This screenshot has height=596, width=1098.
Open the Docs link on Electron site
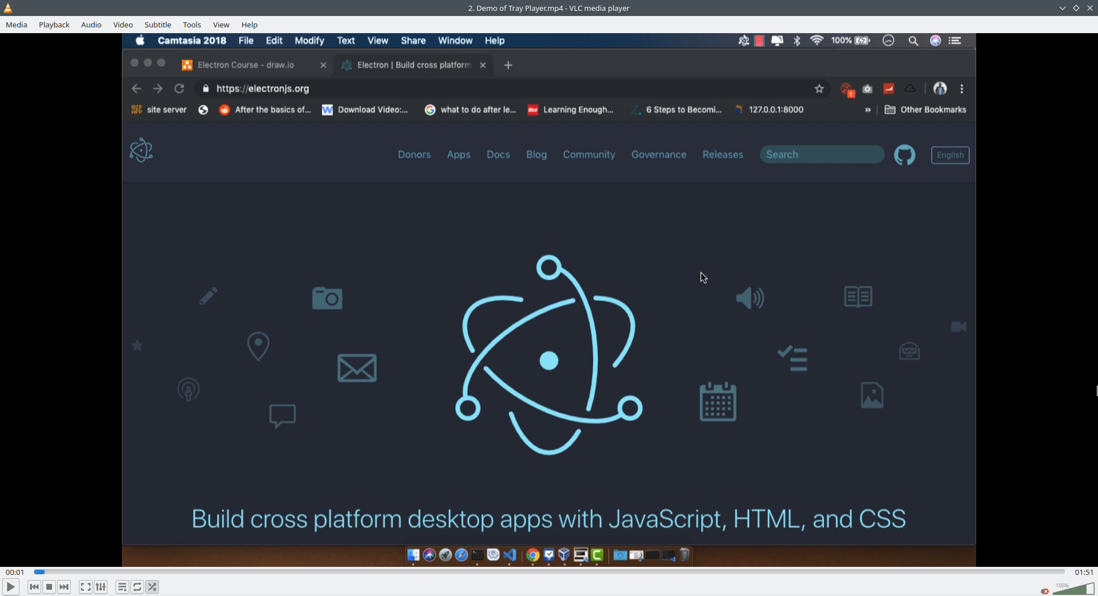pyautogui.click(x=498, y=154)
